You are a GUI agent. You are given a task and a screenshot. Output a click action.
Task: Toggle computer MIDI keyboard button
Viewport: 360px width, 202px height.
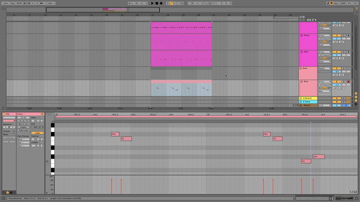click(332, 3)
